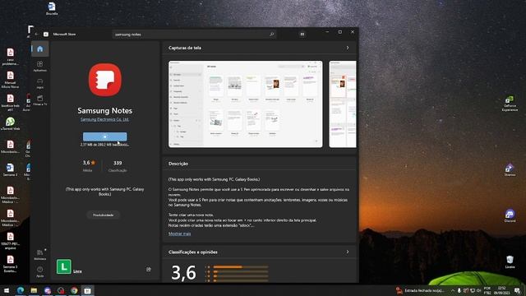
Task: Open the notification center icon
Action: (517, 290)
